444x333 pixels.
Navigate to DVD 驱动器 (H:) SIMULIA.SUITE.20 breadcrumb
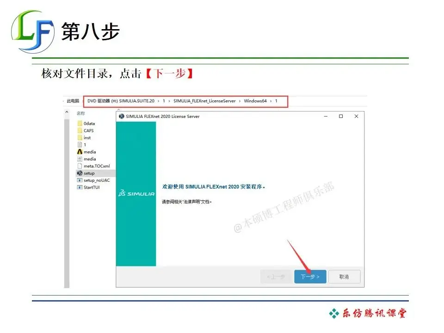(121, 101)
